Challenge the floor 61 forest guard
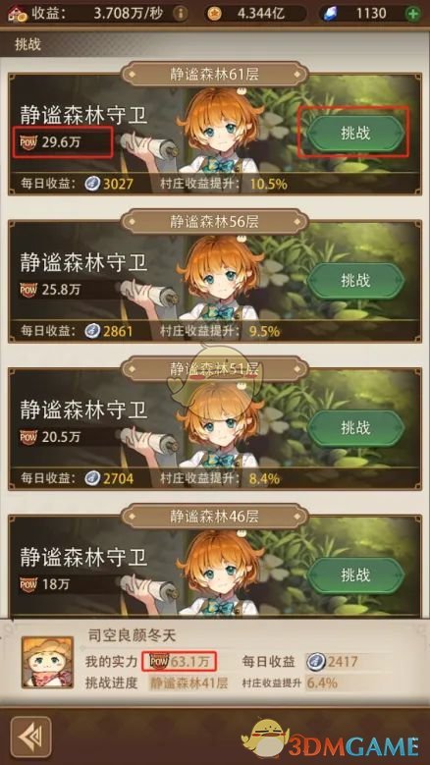 pyautogui.click(x=356, y=133)
